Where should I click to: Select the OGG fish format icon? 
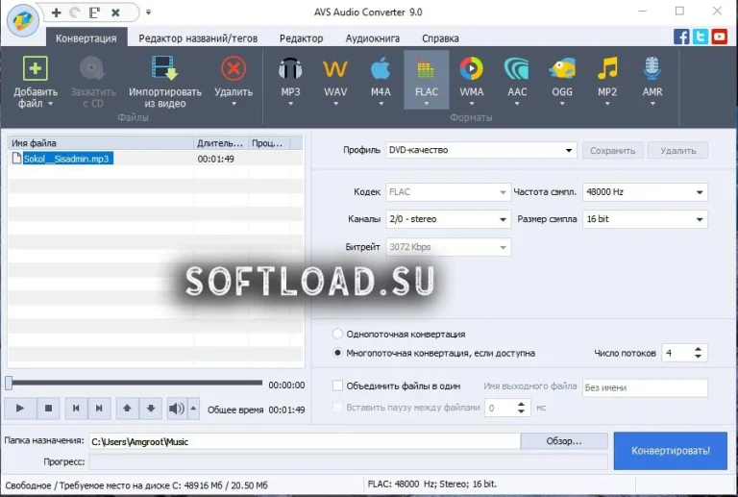pos(562,68)
